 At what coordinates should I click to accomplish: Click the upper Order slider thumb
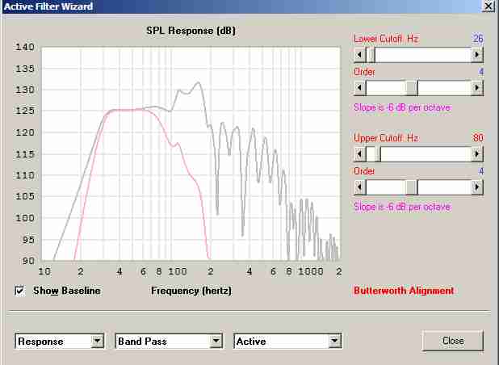tap(412, 187)
